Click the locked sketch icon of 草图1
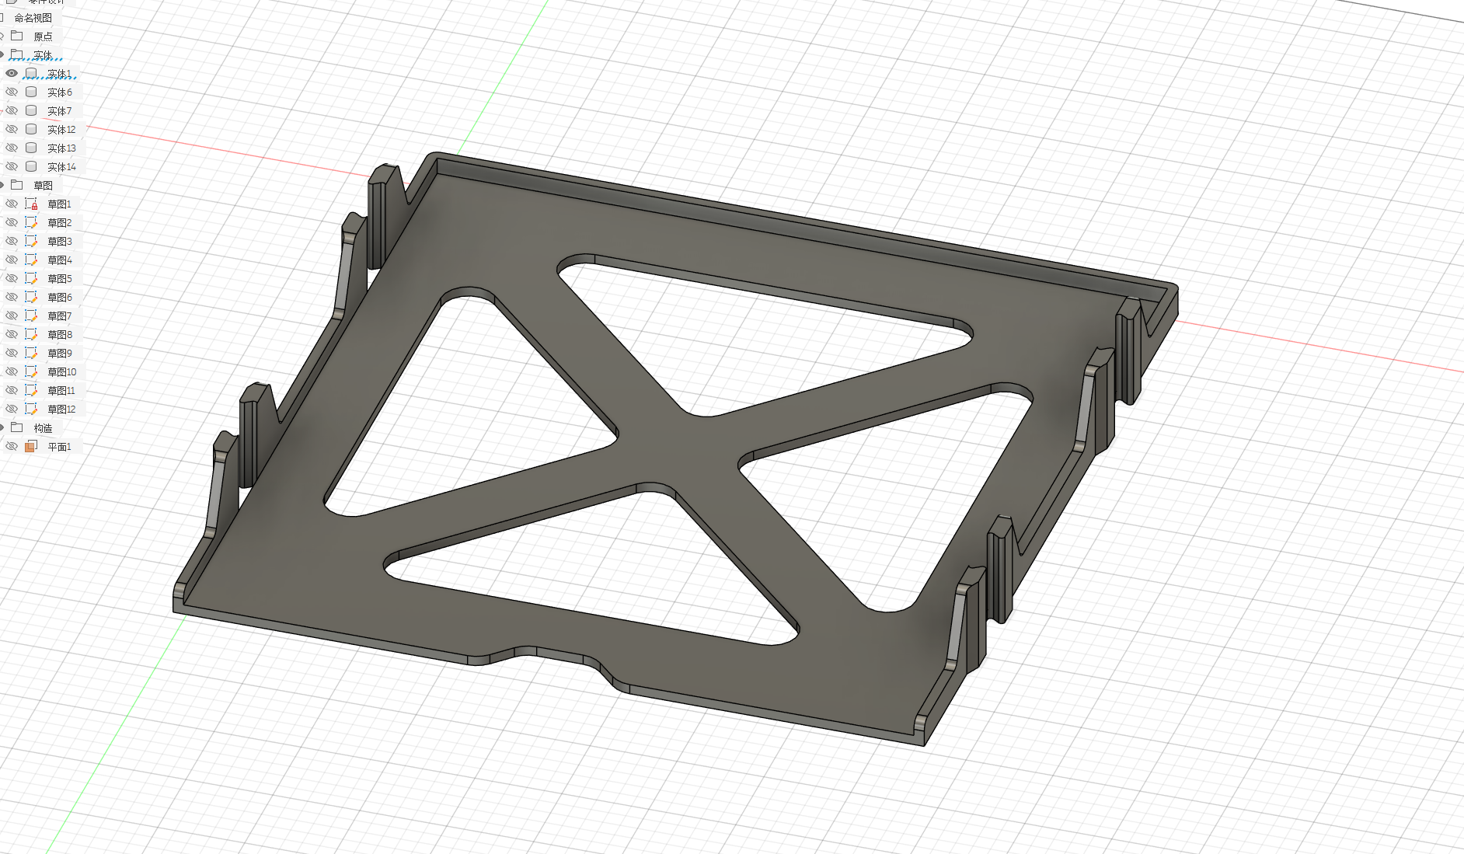1464x854 pixels. (31, 204)
